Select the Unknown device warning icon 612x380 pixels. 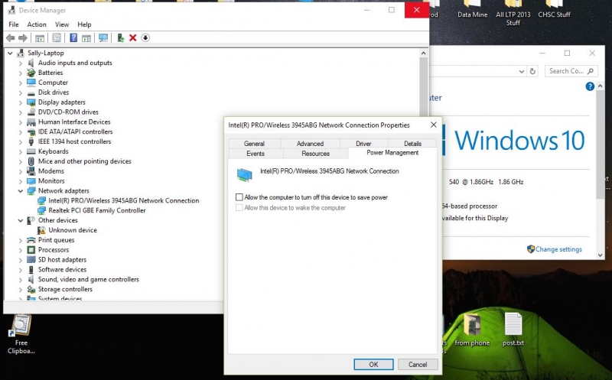(x=41, y=230)
